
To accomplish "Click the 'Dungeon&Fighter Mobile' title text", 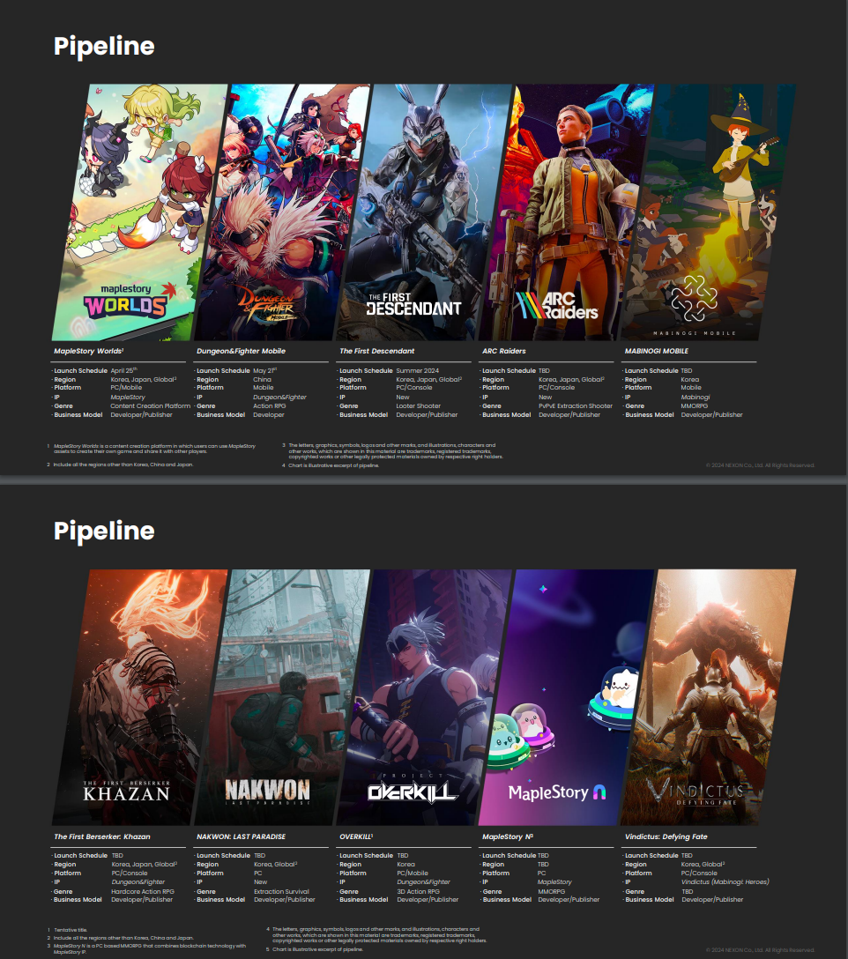I will pyautogui.click(x=241, y=351).
